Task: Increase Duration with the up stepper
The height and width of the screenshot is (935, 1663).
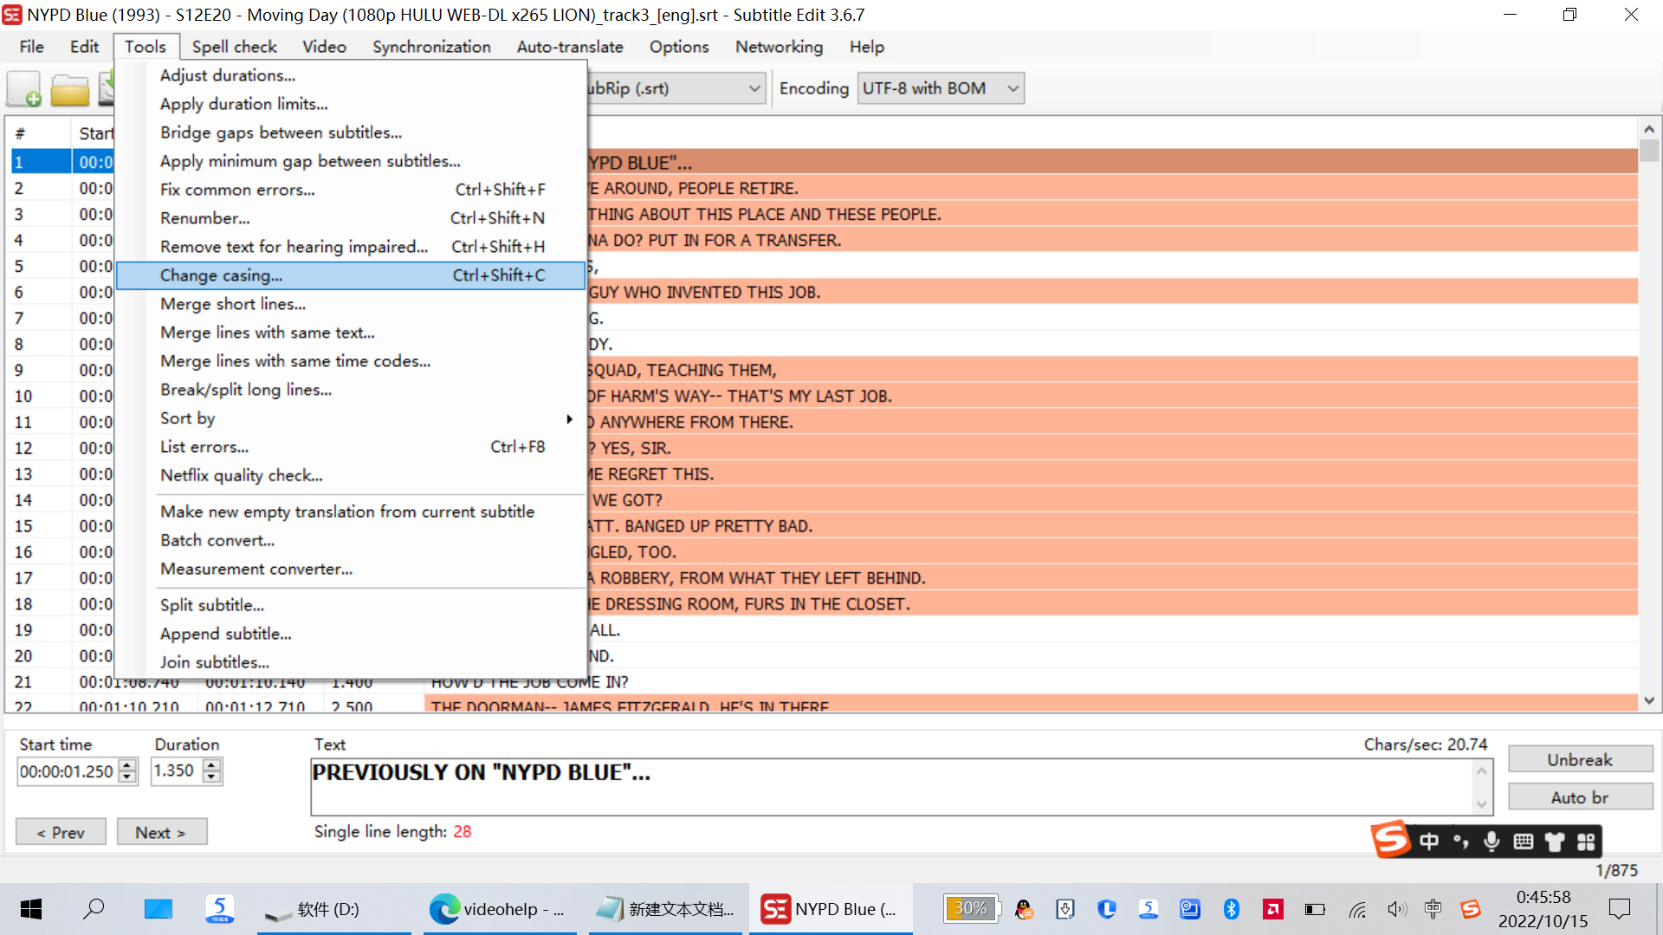Action: coord(213,764)
